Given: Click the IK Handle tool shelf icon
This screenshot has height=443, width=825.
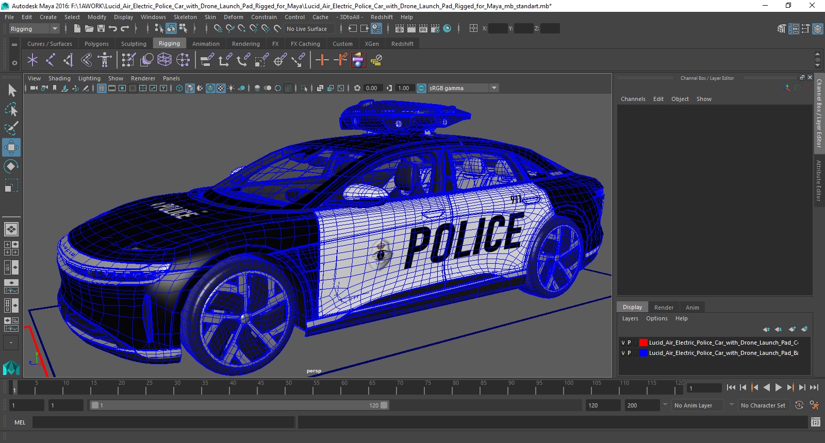Looking at the screenshot, I should pos(69,60).
